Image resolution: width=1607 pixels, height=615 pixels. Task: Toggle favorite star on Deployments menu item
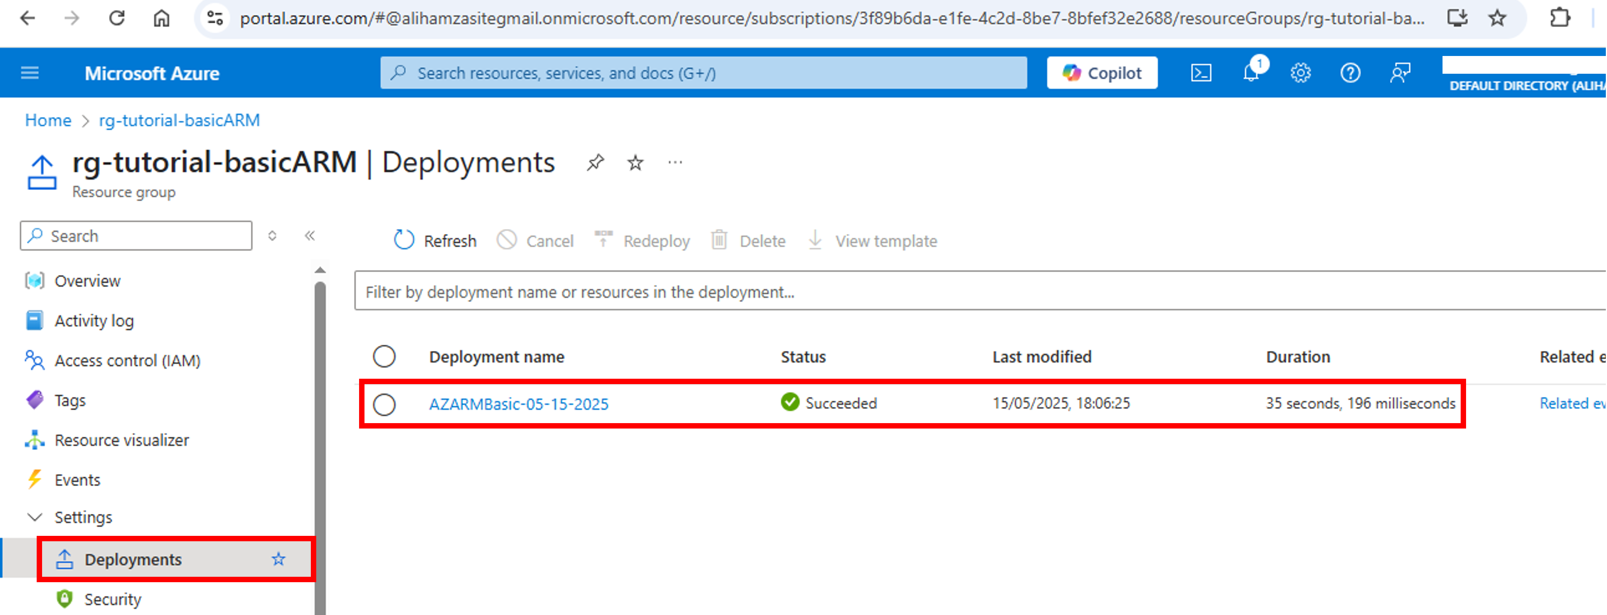tap(278, 559)
